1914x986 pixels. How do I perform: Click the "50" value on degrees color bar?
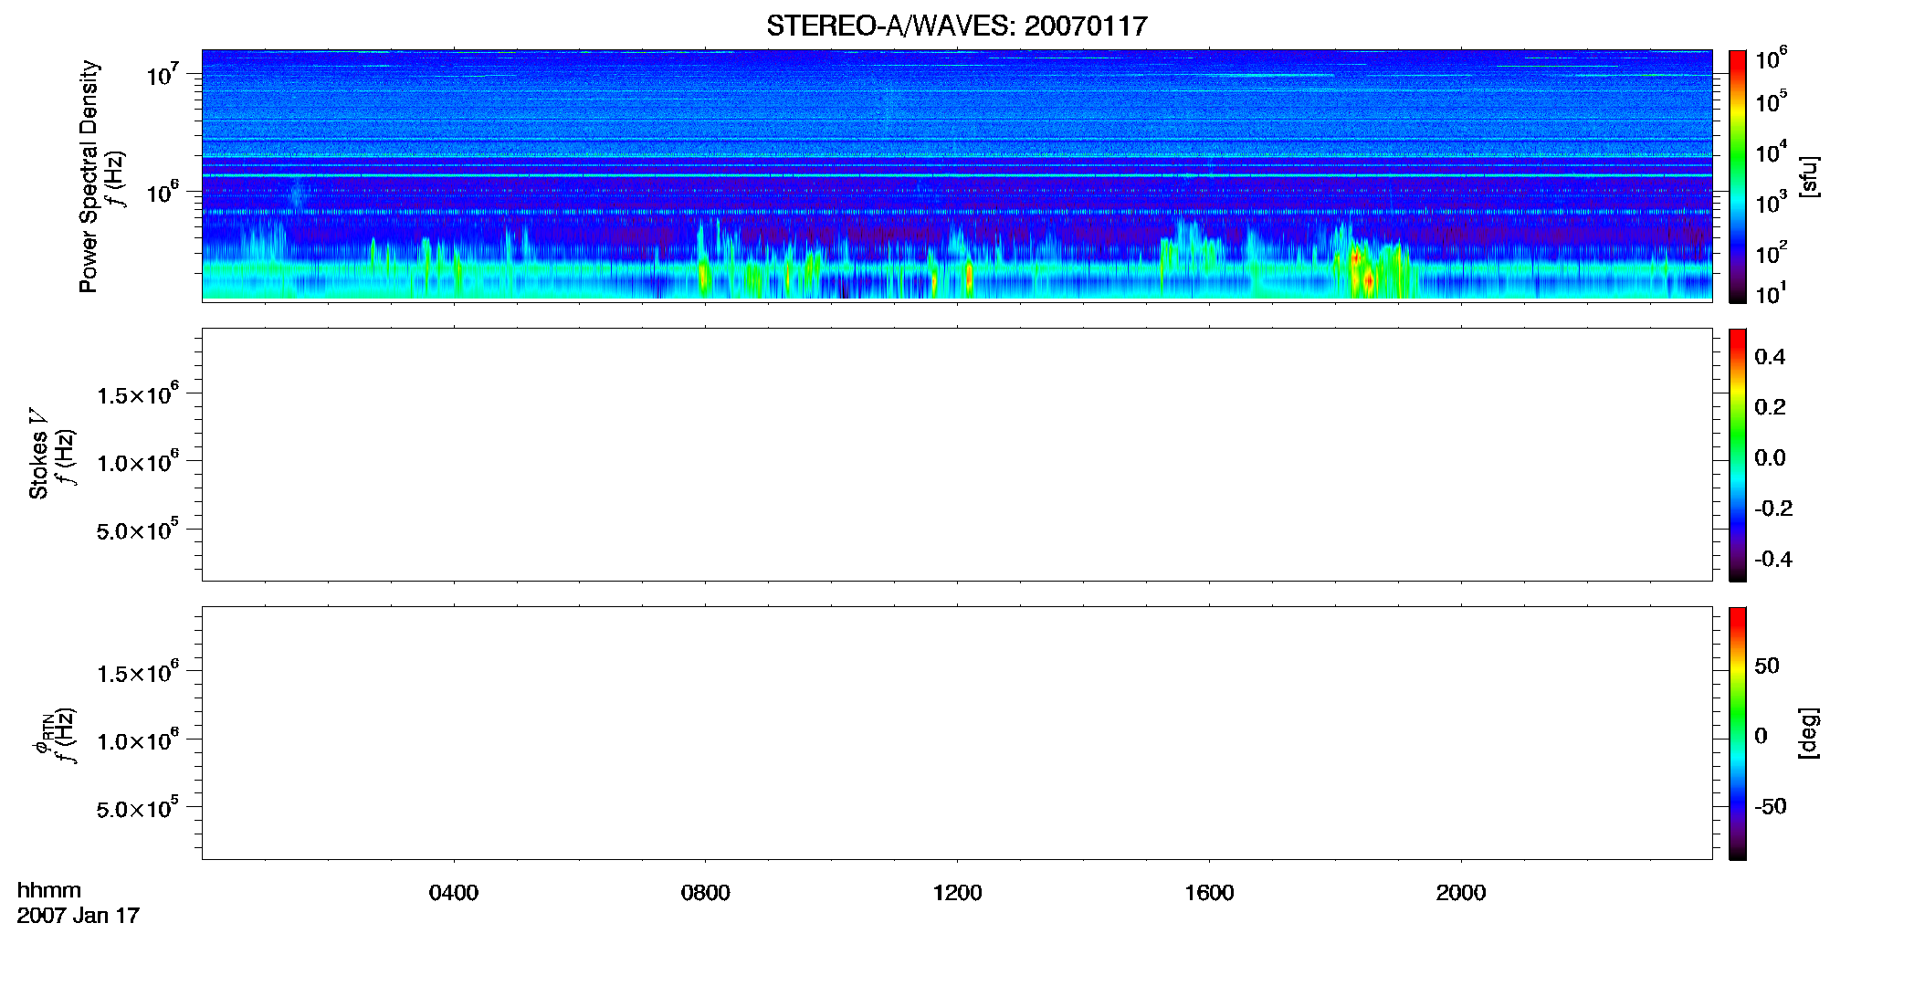1767,666
